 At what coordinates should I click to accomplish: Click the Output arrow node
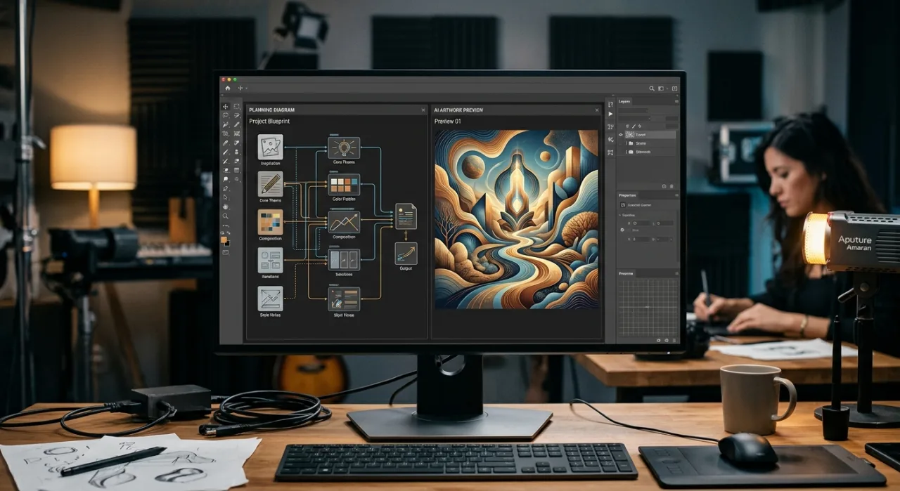pos(406,253)
